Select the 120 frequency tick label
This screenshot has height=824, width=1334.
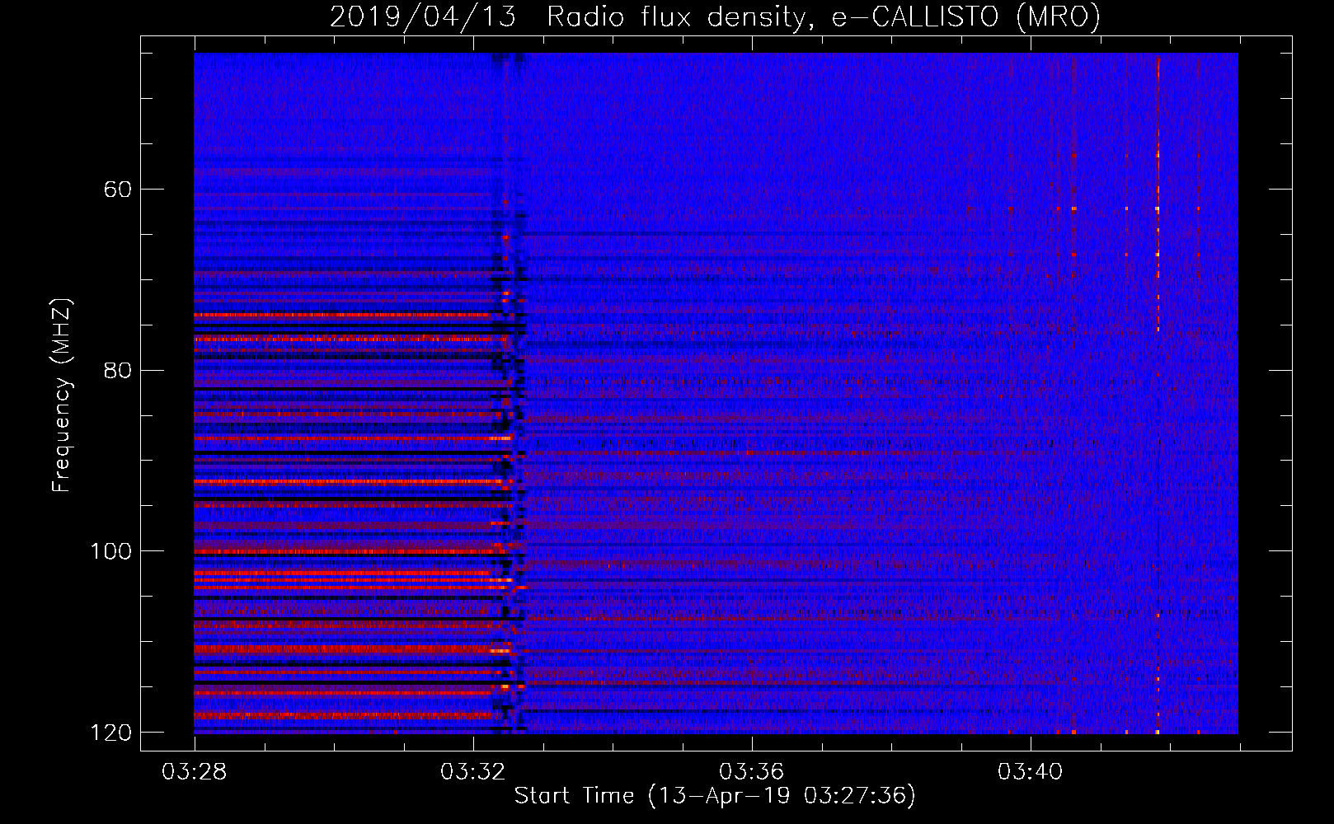tap(110, 733)
